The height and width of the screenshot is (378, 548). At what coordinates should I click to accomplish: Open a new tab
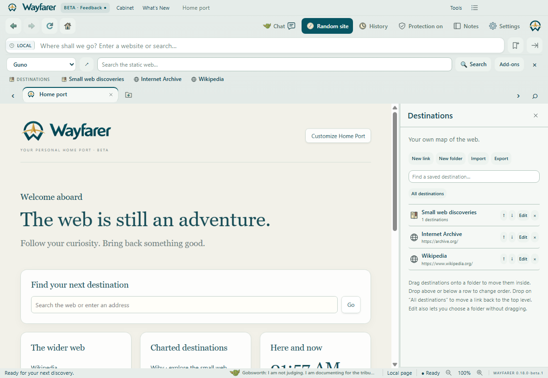(x=129, y=95)
